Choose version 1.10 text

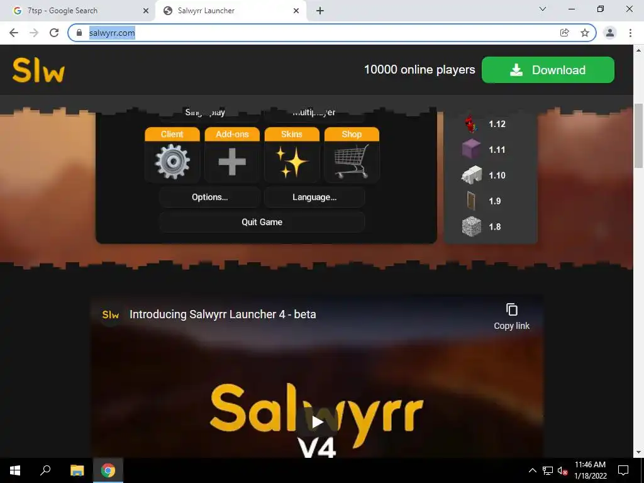coord(497,175)
